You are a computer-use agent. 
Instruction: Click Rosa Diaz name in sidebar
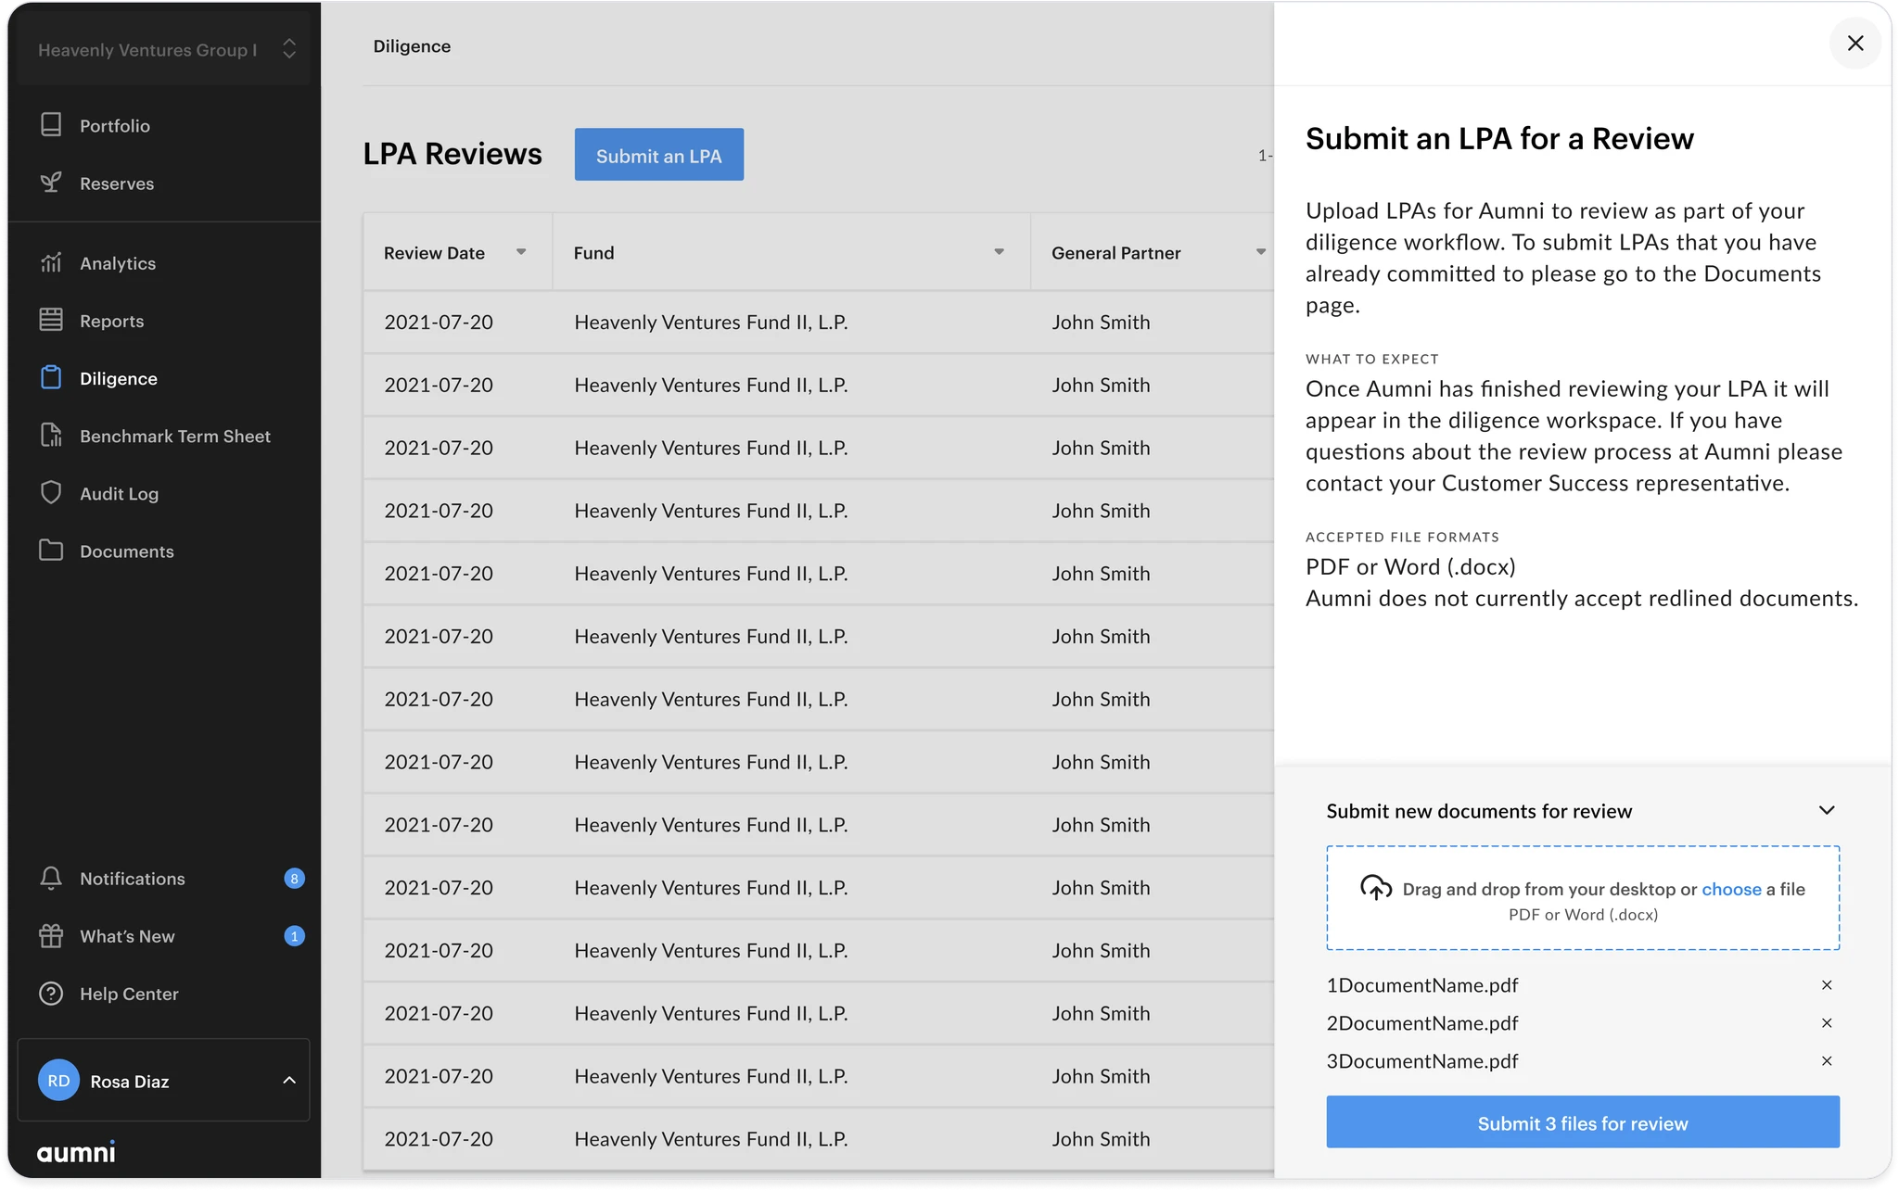tap(130, 1082)
